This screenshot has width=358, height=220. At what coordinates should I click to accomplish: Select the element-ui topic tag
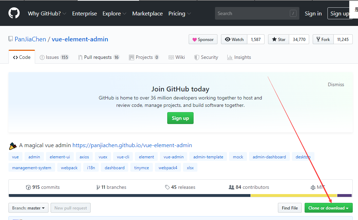60,157
